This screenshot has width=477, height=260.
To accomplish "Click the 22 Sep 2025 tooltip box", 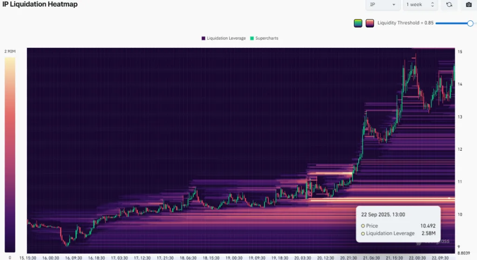I will coord(398,224).
